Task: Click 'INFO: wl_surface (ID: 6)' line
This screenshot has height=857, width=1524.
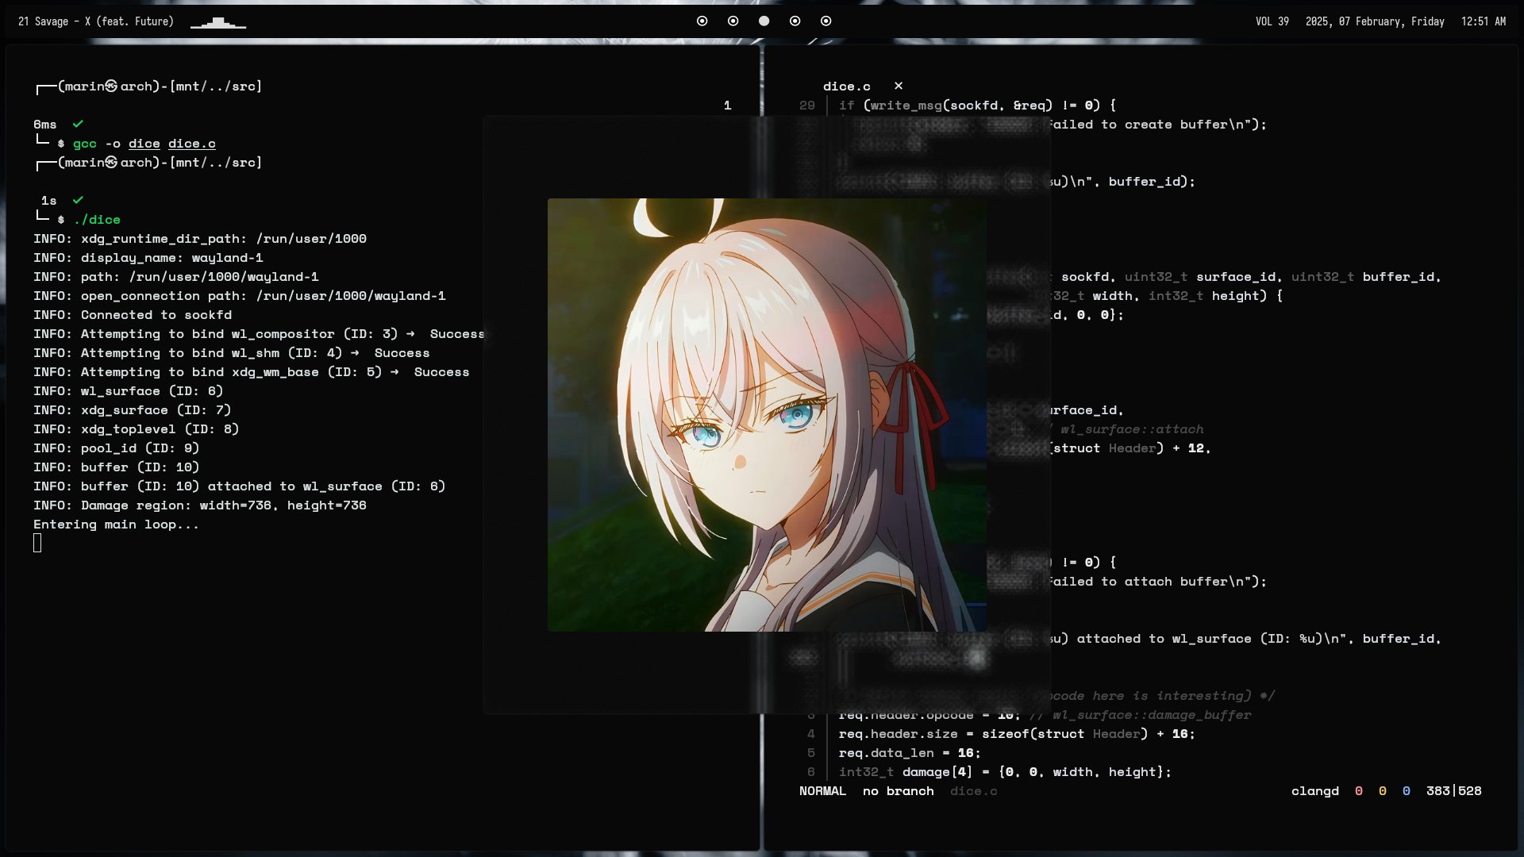Action: point(128,391)
